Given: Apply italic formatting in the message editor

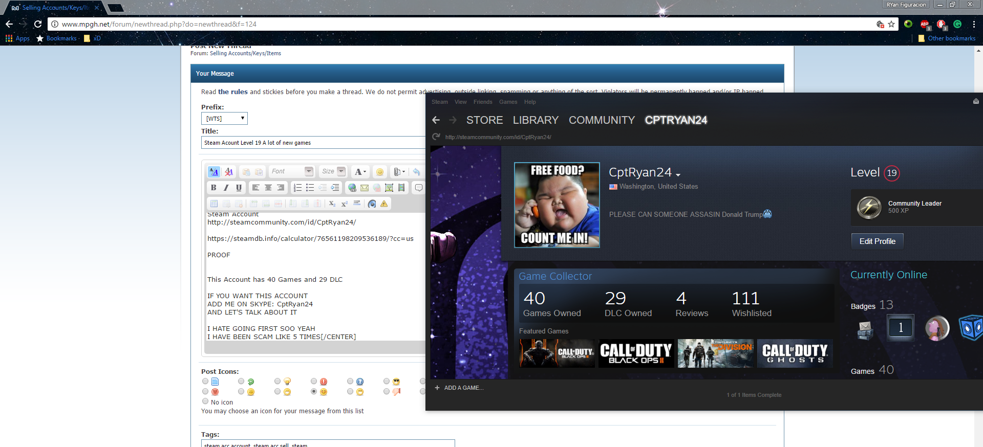Looking at the screenshot, I should pyautogui.click(x=226, y=188).
